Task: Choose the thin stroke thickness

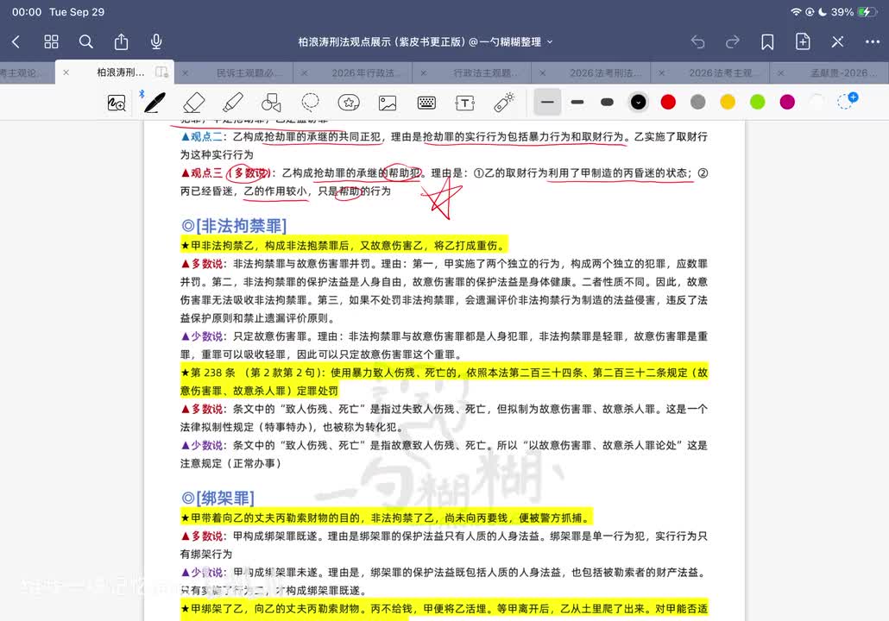Action: pyautogui.click(x=547, y=102)
